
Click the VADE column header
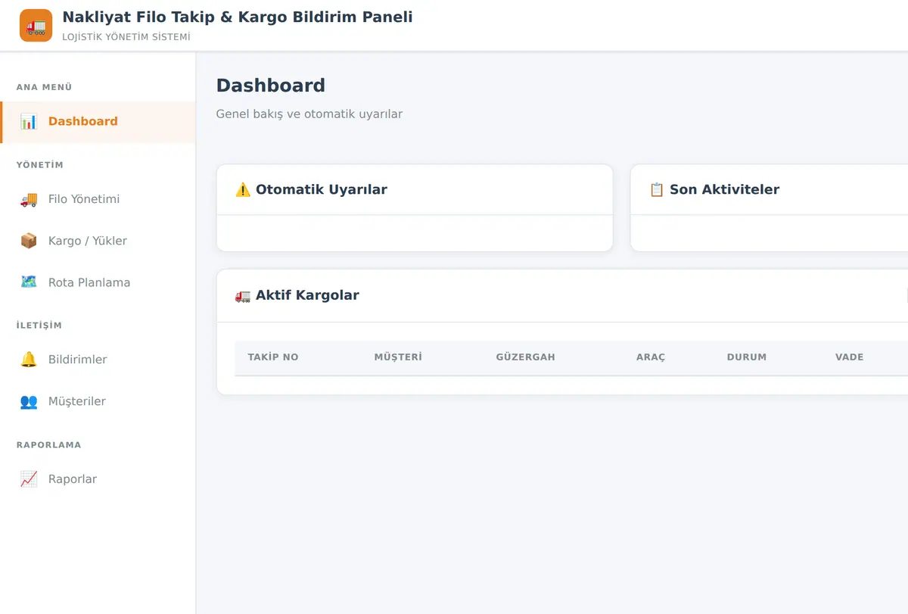(850, 357)
